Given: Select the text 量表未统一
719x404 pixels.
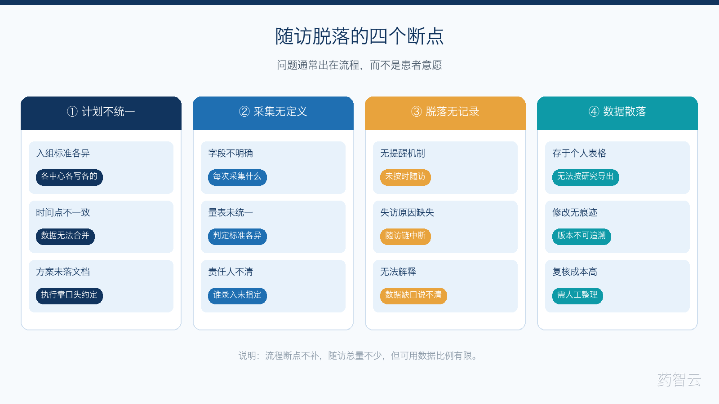Looking at the screenshot, I should [231, 212].
